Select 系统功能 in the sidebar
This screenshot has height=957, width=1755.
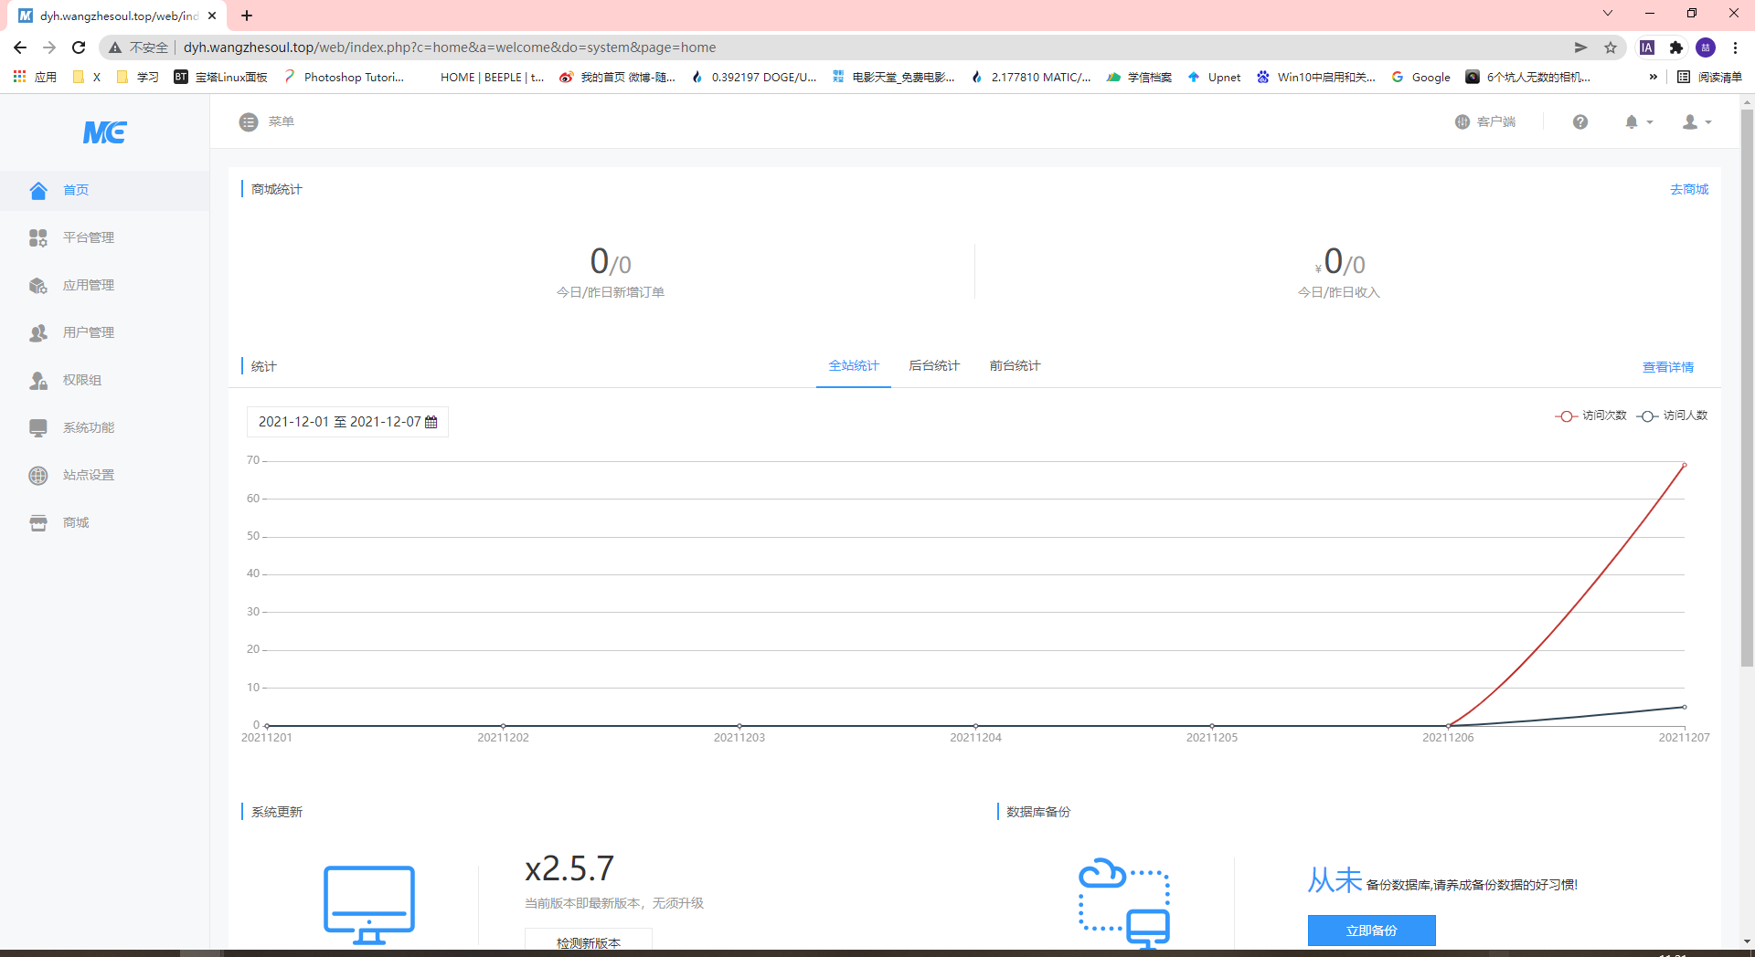tap(105, 427)
